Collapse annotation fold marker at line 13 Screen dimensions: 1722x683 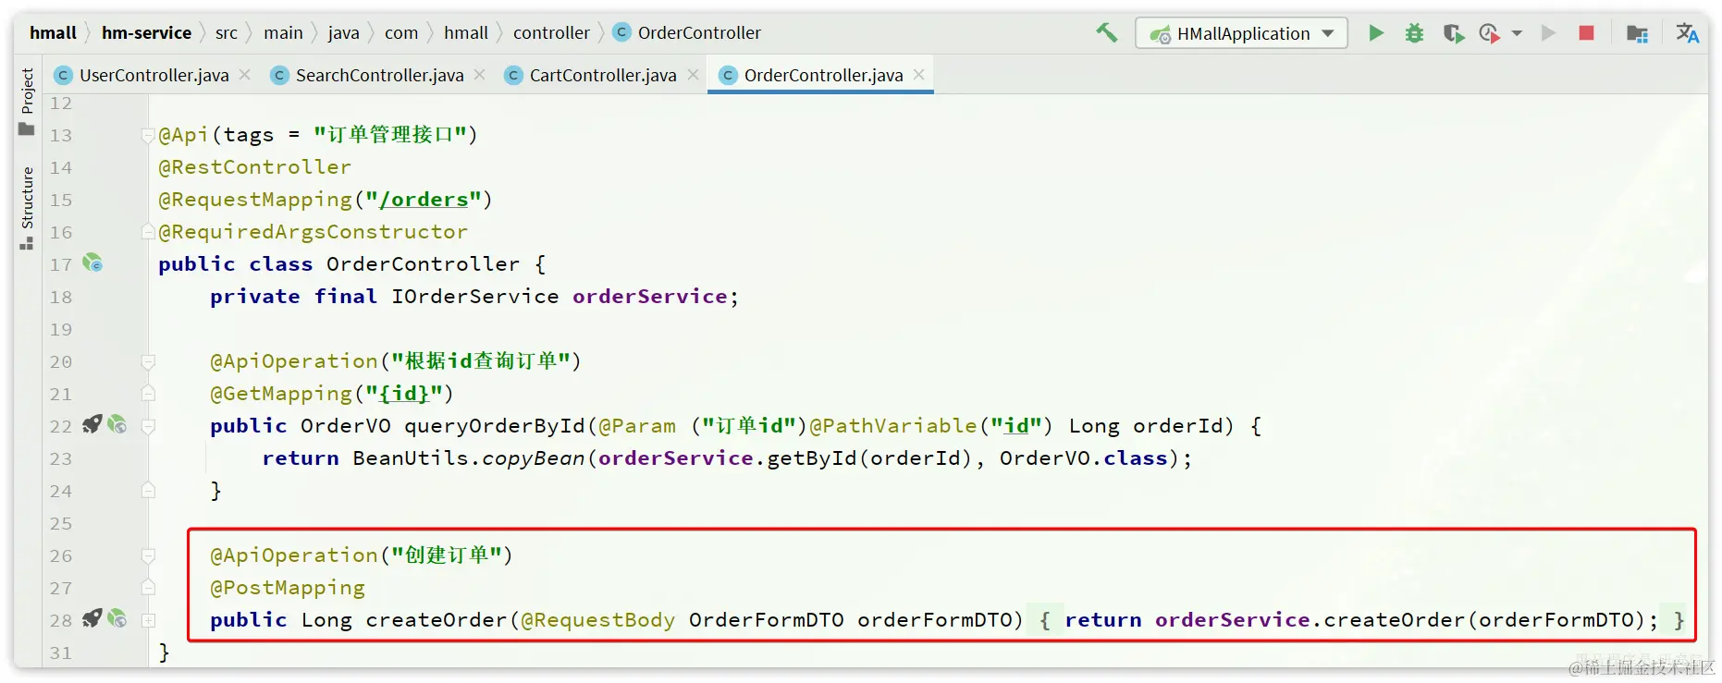point(148,136)
